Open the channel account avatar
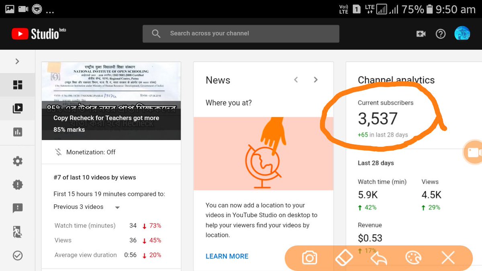The image size is (482, 271). pyautogui.click(x=462, y=33)
